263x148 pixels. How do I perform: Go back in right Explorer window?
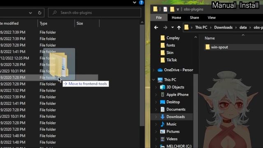point(156,28)
